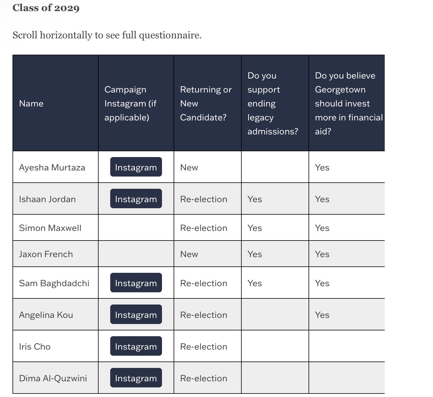Select the Simon Maxwell name cell
This screenshot has width=433, height=397.
tap(50, 228)
